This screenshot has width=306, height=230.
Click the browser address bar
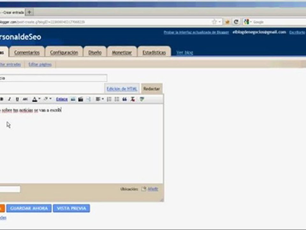(x=106, y=22)
